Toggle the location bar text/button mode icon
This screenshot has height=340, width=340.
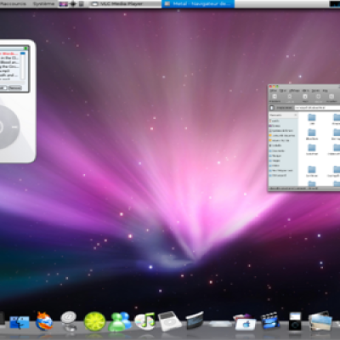[x=272, y=108]
